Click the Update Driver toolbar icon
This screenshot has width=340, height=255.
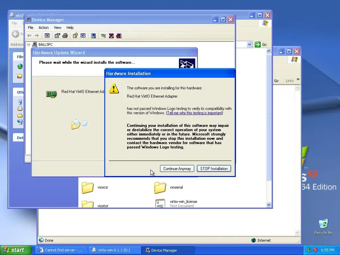pyautogui.click(x=104, y=36)
